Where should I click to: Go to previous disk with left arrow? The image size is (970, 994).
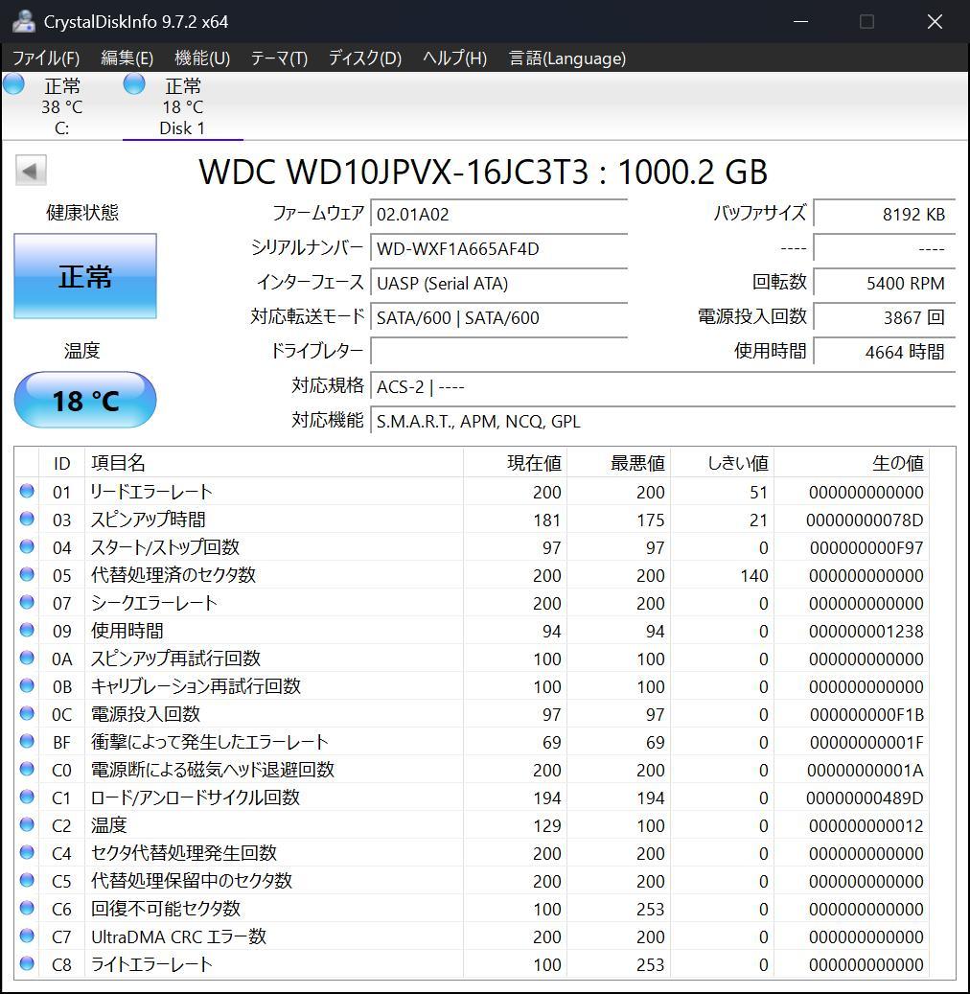pyautogui.click(x=31, y=171)
